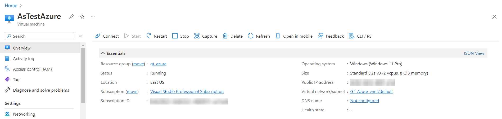Image resolution: width=502 pixels, height=119 pixels.
Task: Open in mobile toolbar option
Action: pyautogui.click(x=294, y=36)
